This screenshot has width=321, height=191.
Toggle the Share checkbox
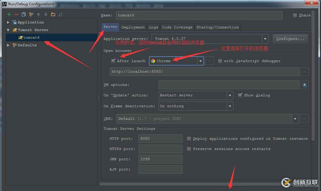click(295, 15)
